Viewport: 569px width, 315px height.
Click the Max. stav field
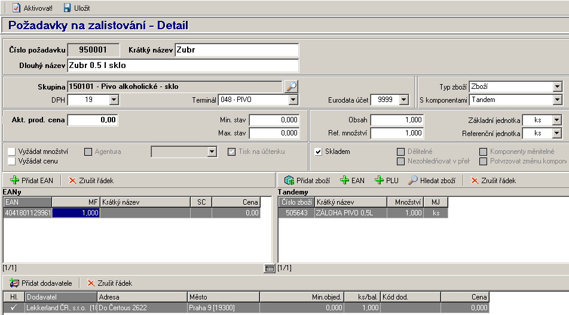click(274, 133)
